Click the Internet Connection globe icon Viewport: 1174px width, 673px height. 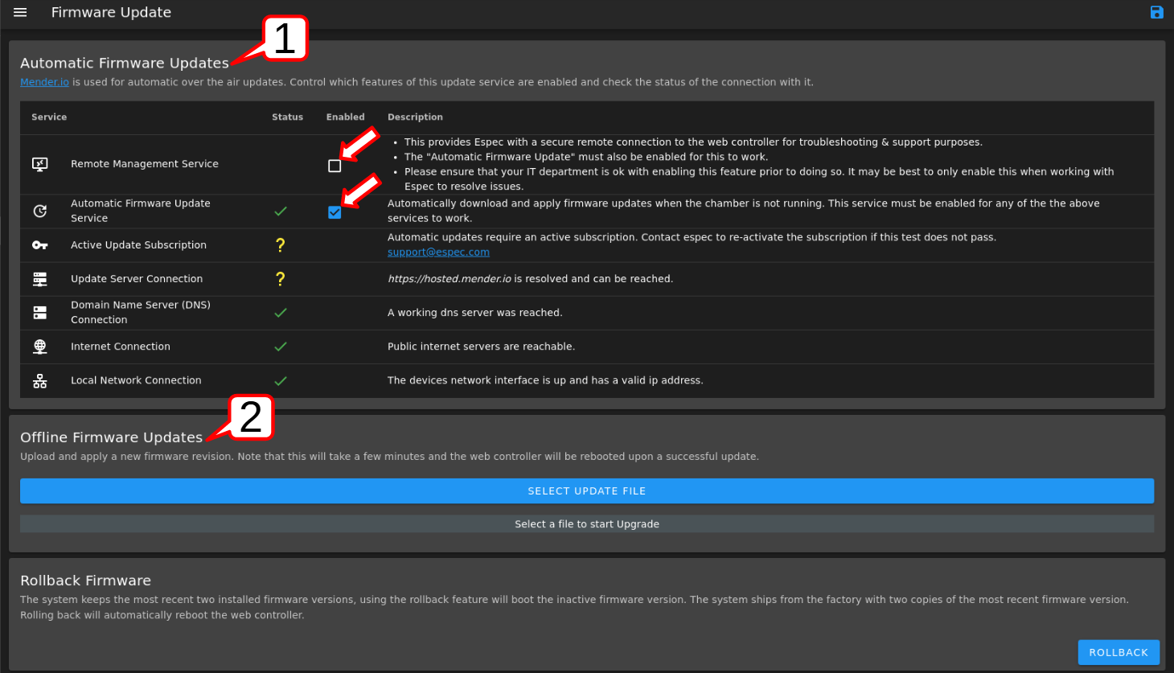coord(39,347)
